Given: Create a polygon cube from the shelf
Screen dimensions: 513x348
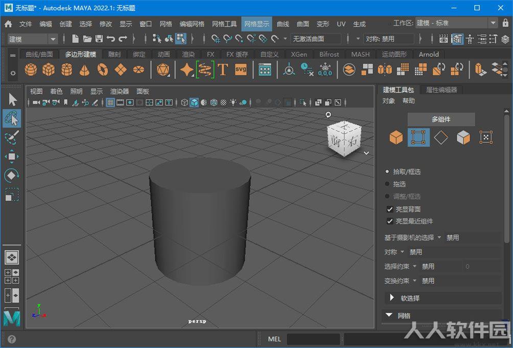Looking at the screenshot, I should 49,70.
